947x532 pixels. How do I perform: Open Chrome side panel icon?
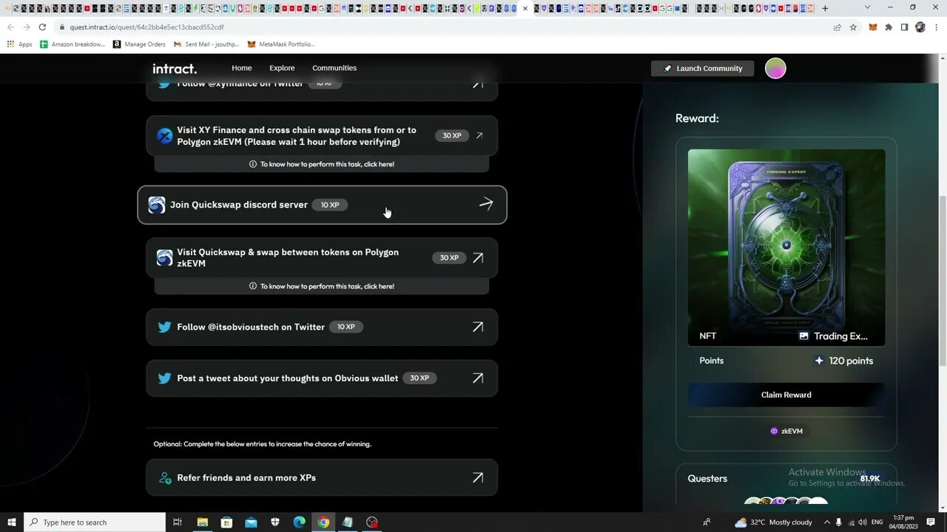tap(904, 27)
